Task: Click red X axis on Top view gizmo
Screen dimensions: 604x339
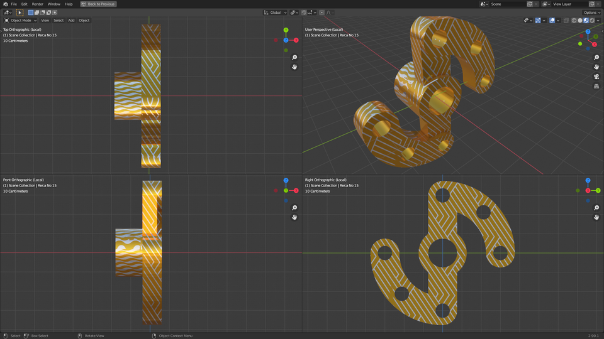Action: [296, 40]
